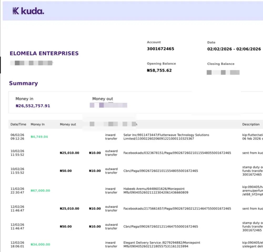Viewport: 263px width, 252px height.
Task: Click the Kuda logo in the header
Action: tap(28, 11)
